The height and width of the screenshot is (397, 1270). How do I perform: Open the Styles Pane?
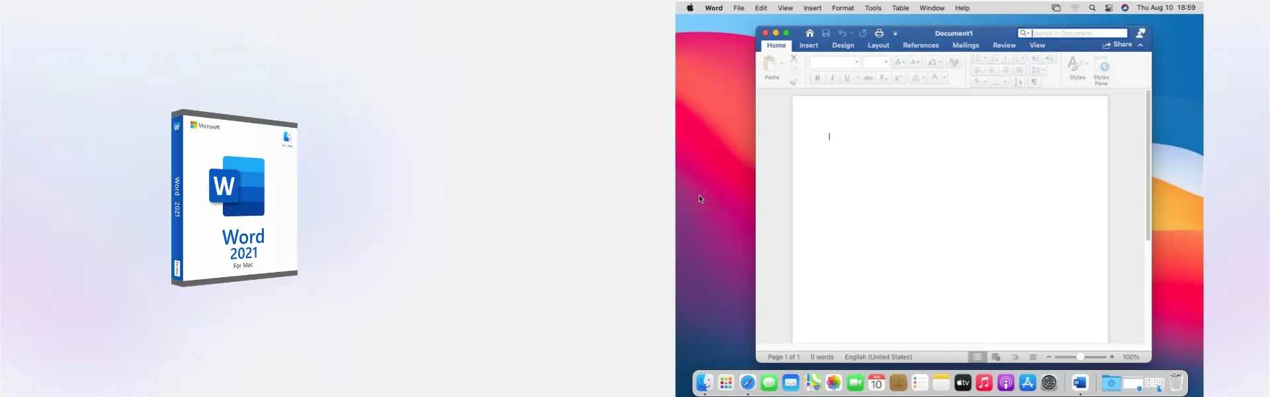[x=1101, y=70]
